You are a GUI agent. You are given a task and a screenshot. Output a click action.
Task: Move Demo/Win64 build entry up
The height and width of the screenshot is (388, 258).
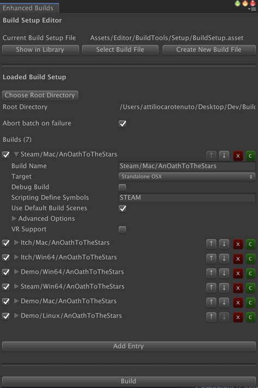tap(211, 273)
